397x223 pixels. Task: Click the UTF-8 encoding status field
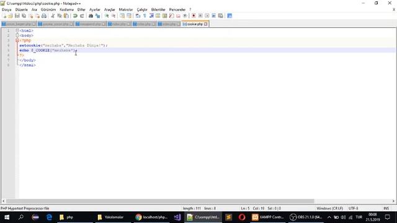tap(353, 208)
